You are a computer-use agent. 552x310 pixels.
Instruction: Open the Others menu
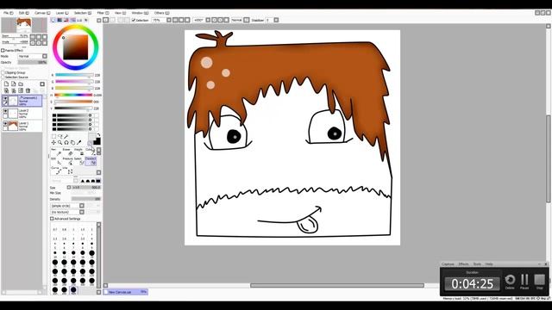pyautogui.click(x=161, y=13)
